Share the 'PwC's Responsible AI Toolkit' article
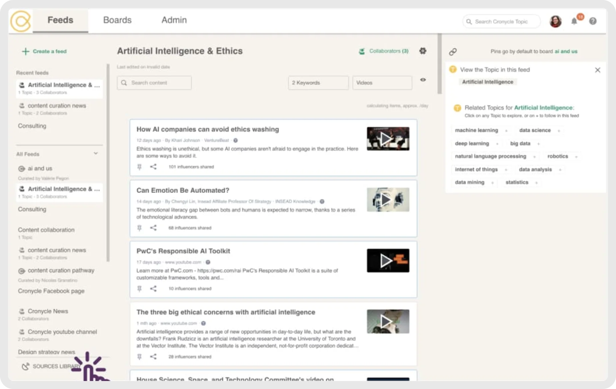 point(153,289)
